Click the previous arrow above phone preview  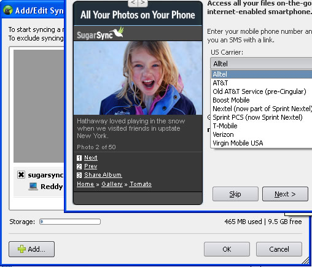[x=133, y=2]
